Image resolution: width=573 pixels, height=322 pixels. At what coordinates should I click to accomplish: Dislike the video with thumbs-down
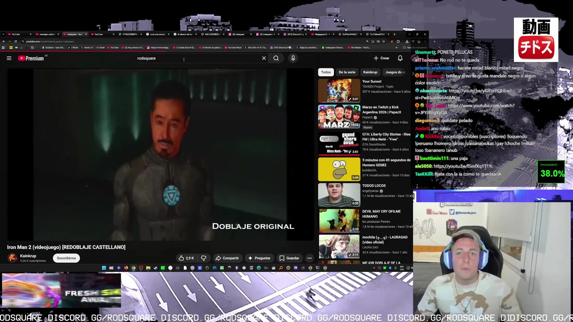pyautogui.click(x=204, y=258)
